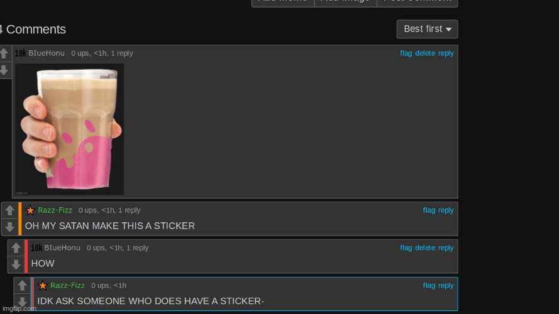
Task: Reply to the 'IDK ASK SOMEONE' comment
Action: point(446,286)
